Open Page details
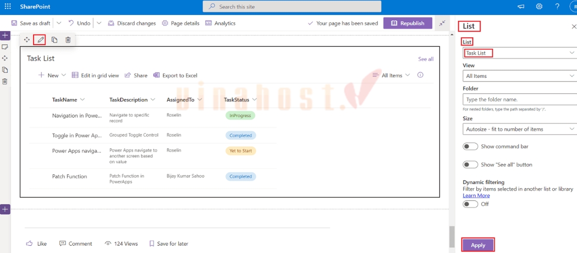This screenshot has width=577, height=253. pyautogui.click(x=181, y=23)
